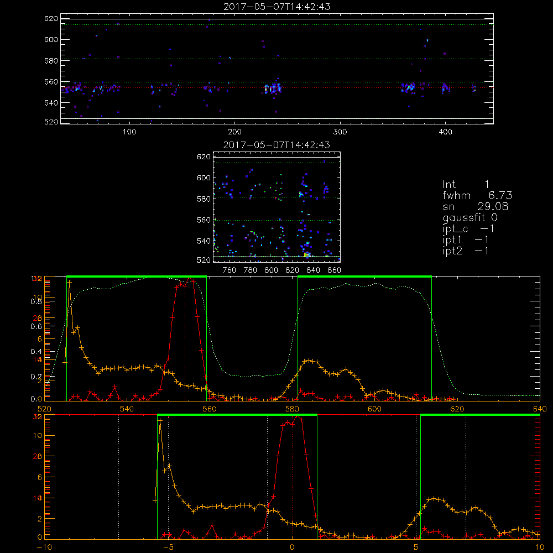Image resolution: width=553 pixels, height=553 pixels.
Task: Click x-axis label 560 on upper profile plot
Action: (x=210, y=409)
